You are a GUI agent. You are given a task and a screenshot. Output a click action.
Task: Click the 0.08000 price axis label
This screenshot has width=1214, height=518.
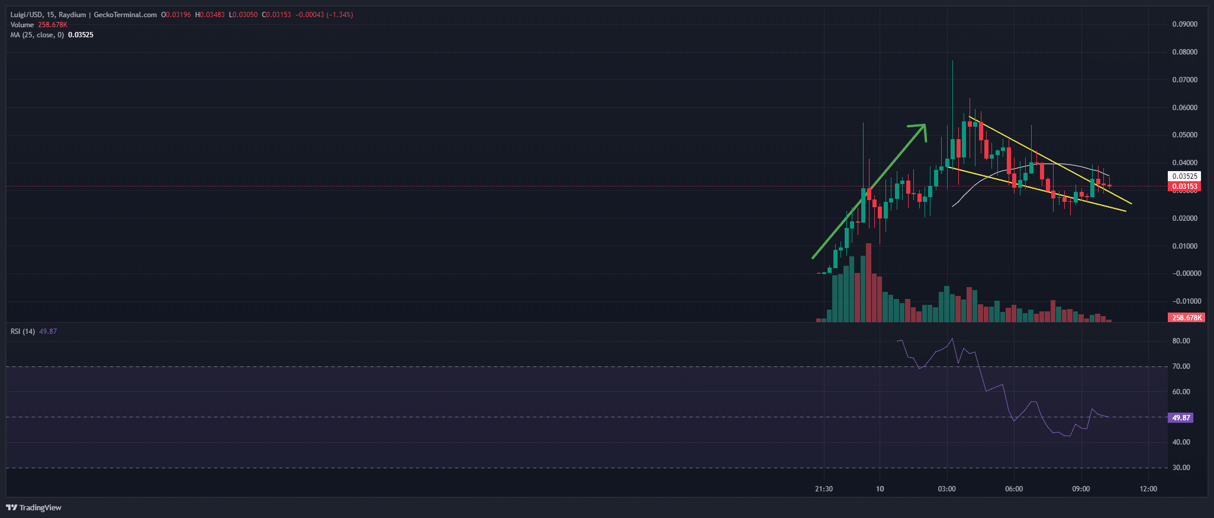1184,52
